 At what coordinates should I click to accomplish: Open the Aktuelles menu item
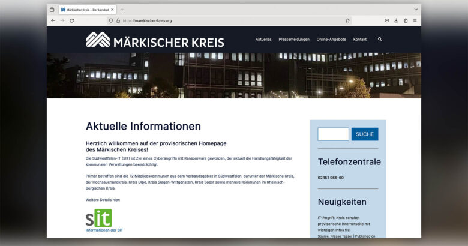coord(263,40)
